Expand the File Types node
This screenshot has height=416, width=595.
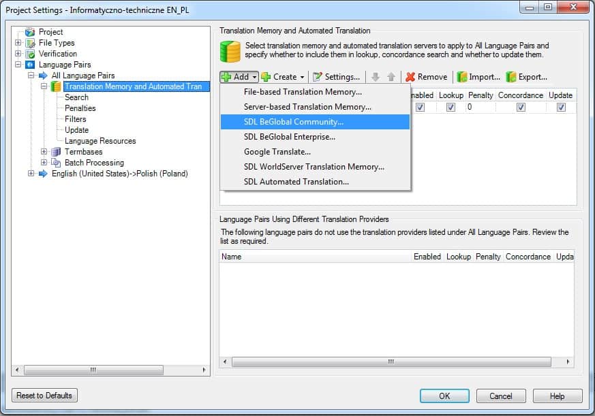click(18, 43)
